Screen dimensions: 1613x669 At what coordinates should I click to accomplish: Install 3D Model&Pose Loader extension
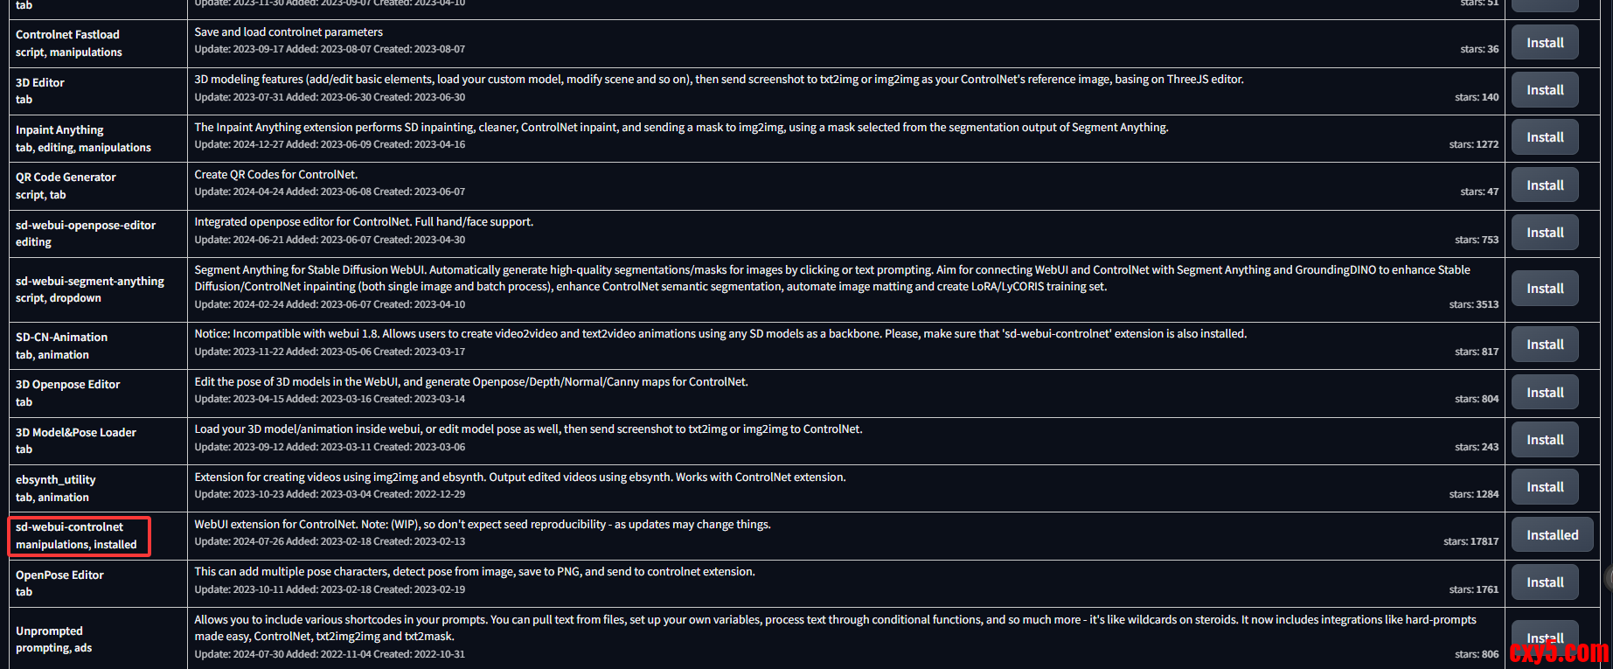click(x=1545, y=440)
